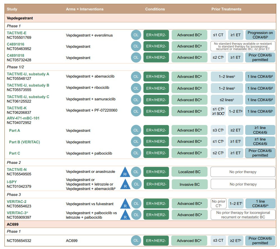Click the OL circle in I-SPY row
This screenshot has height=249, width=280.
click(x=136, y=184)
